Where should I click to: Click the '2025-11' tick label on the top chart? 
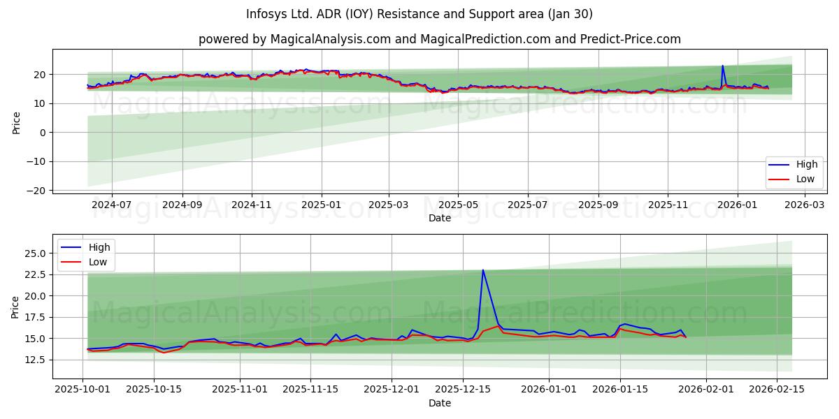(668, 205)
